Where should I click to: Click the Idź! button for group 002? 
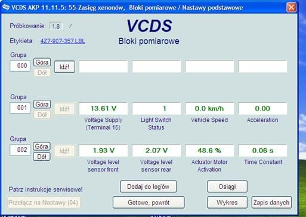click(64, 151)
